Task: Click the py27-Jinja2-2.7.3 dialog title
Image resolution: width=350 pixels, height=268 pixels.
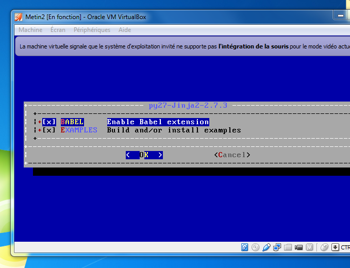Action: (188, 105)
